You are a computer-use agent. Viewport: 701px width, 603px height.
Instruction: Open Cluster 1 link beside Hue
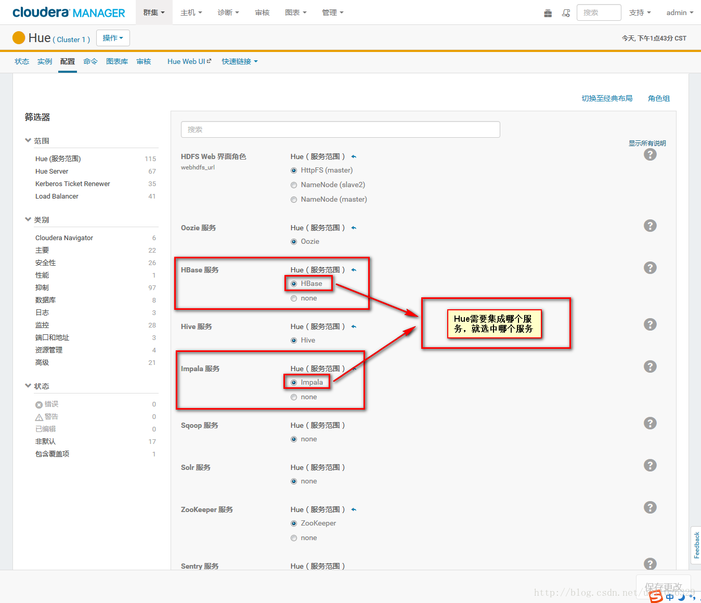click(x=72, y=40)
